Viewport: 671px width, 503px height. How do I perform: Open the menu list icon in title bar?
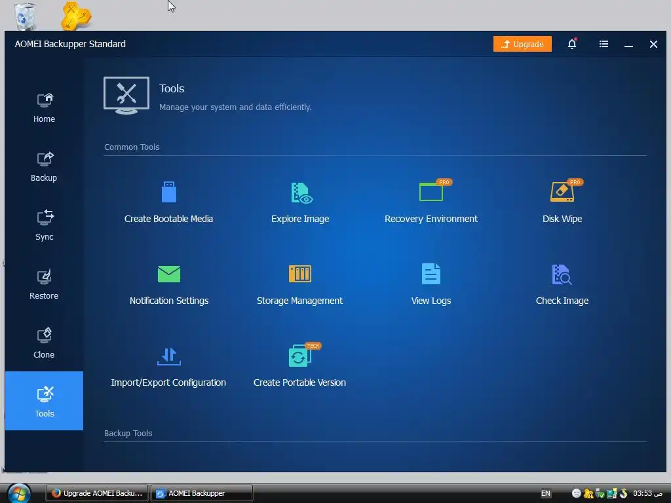coord(604,44)
